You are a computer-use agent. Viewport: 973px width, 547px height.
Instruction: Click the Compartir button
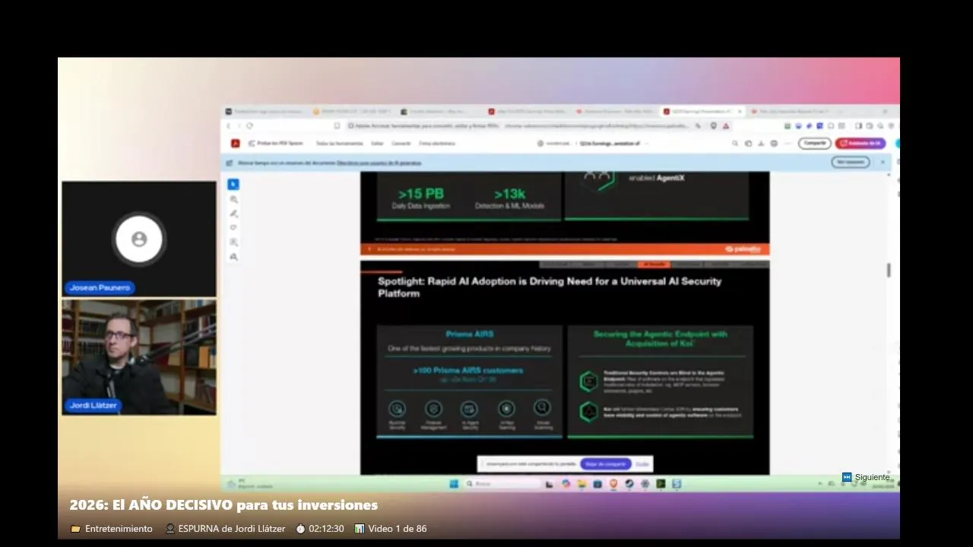[x=814, y=143]
